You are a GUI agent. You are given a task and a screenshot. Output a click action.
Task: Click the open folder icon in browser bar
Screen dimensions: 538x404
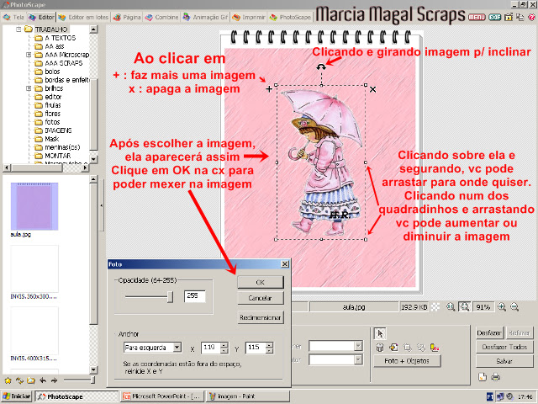31,380
